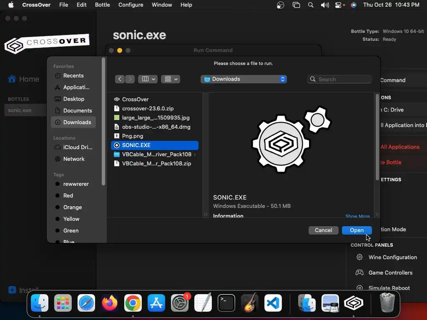
Task: Open Apple menu
Action: click(x=11, y=5)
